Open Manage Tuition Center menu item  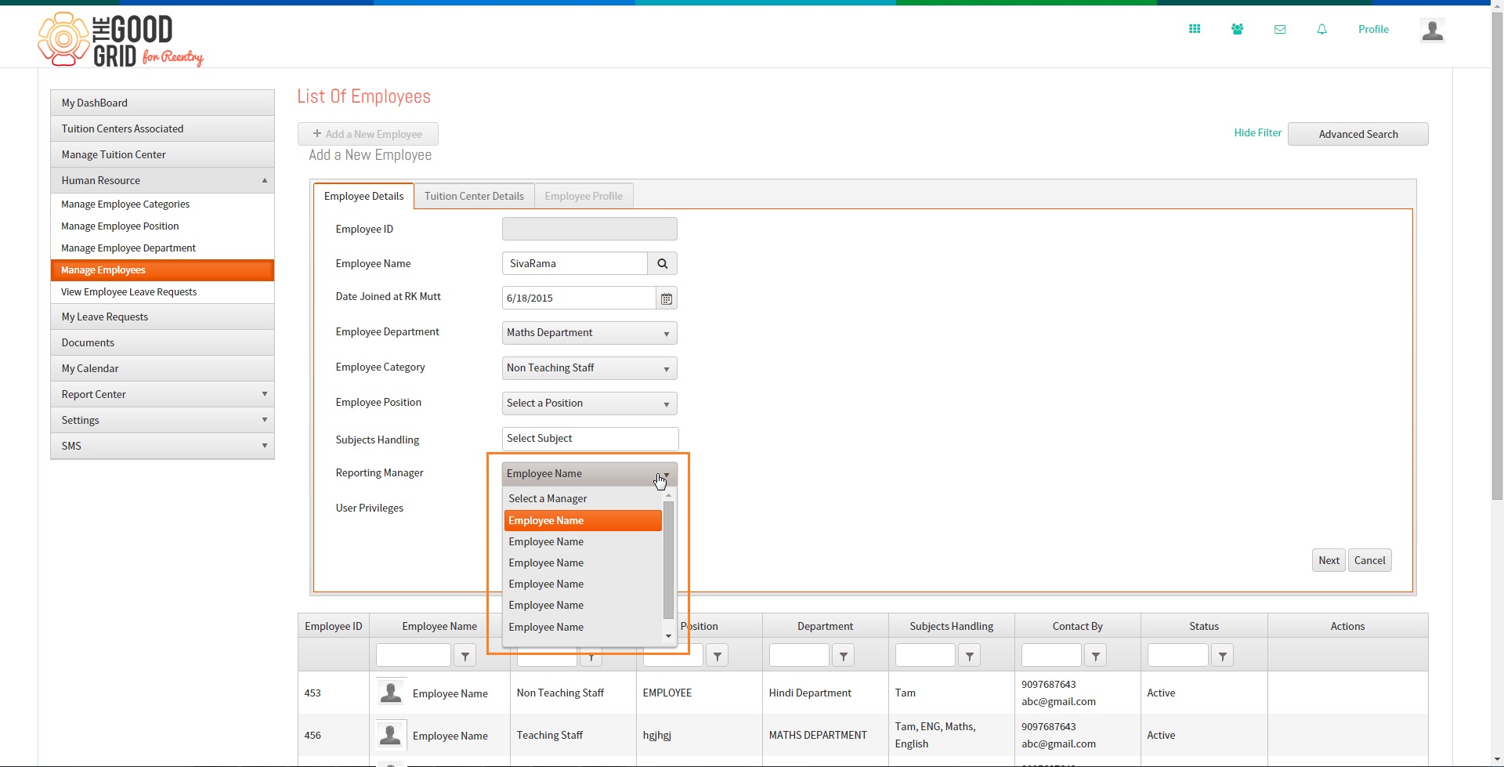(x=162, y=154)
